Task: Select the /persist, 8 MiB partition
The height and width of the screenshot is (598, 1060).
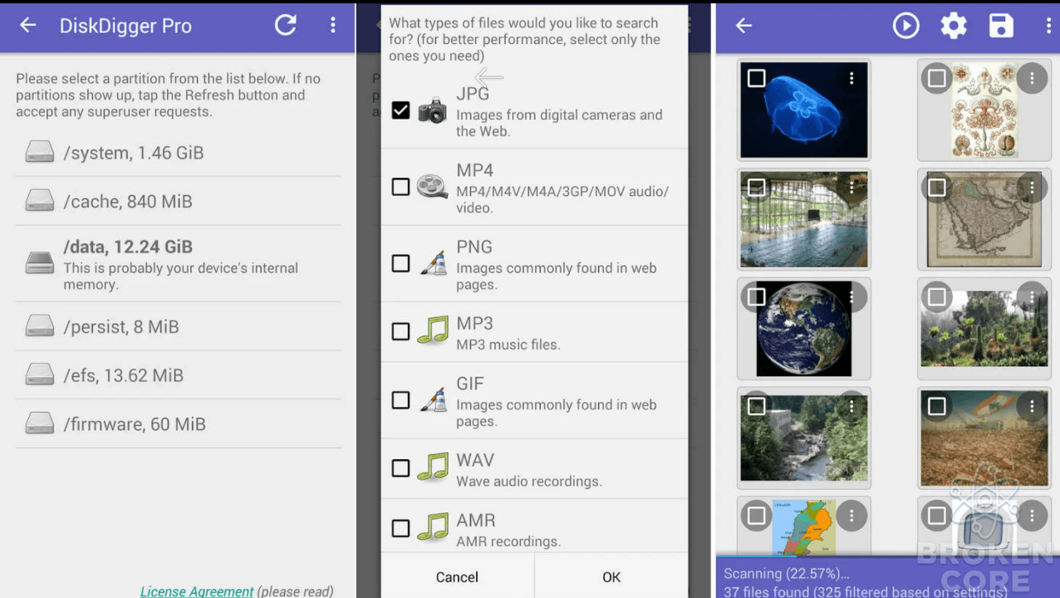Action: [x=179, y=326]
